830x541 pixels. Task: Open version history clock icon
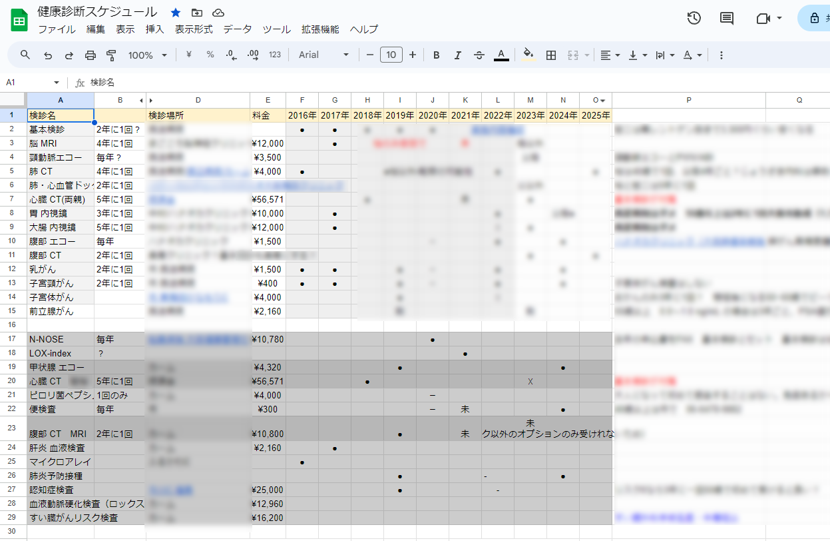(694, 18)
